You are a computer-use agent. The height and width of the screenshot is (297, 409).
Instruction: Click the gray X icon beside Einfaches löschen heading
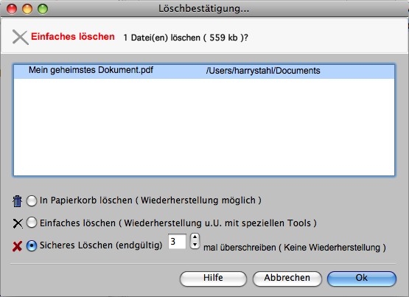[x=21, y=38]
